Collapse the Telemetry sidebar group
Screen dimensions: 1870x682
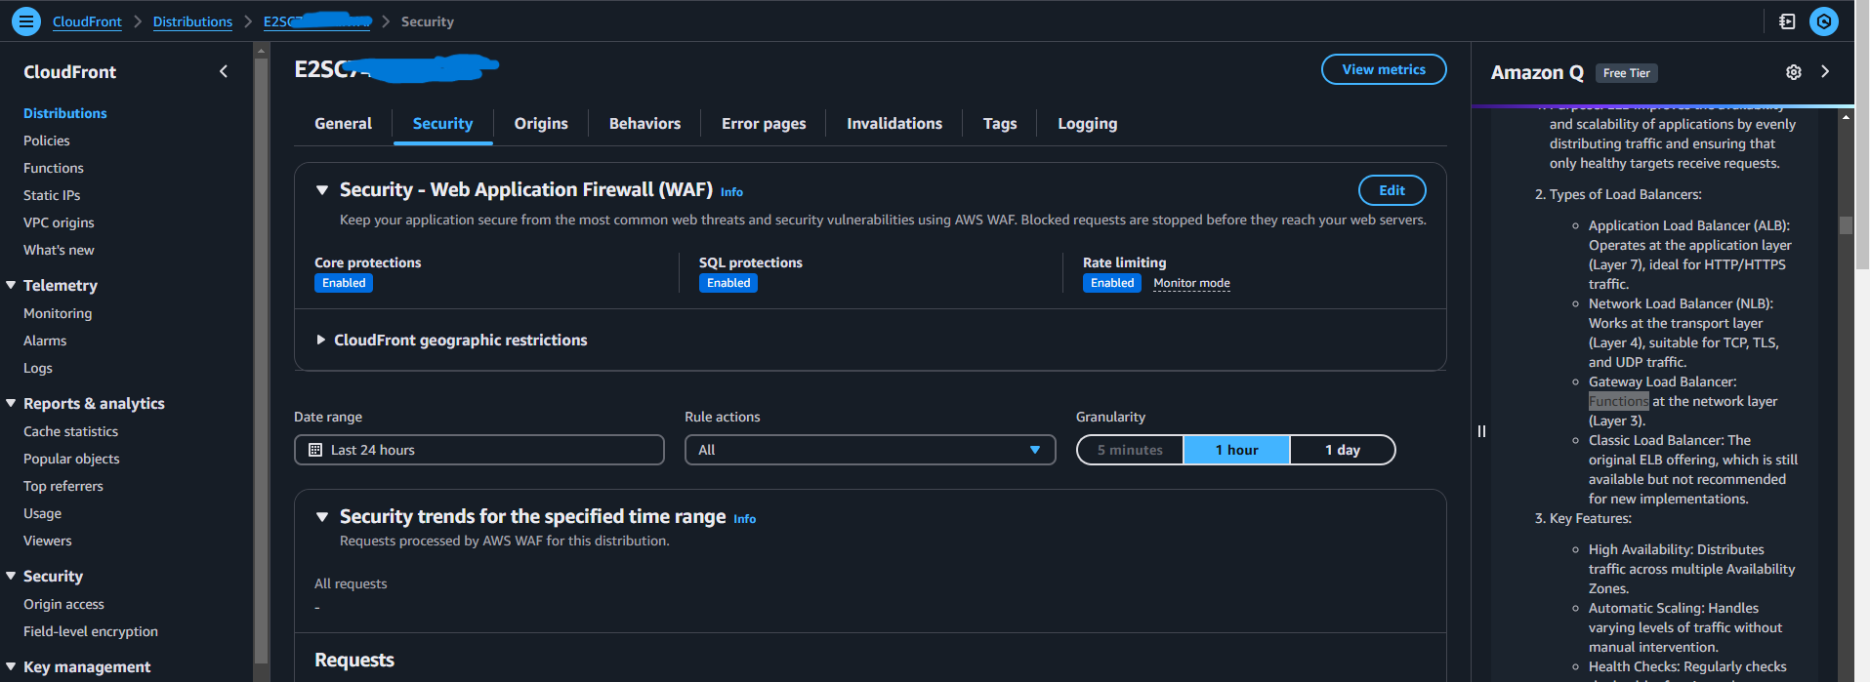[11, 285]
